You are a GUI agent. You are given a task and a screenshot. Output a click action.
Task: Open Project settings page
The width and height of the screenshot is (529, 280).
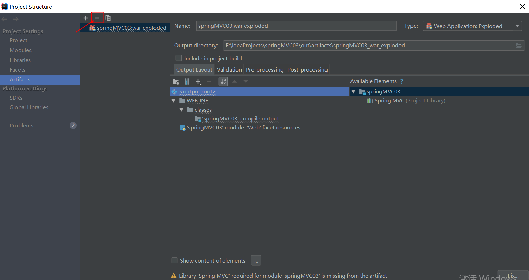[19, 40]
